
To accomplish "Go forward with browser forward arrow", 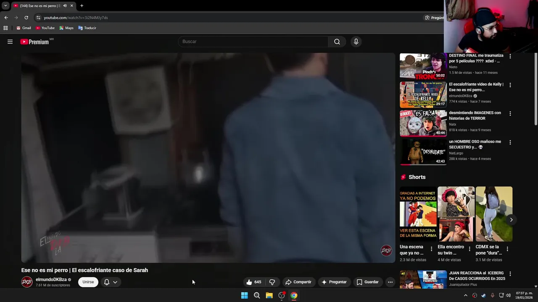I will [16, 18].
